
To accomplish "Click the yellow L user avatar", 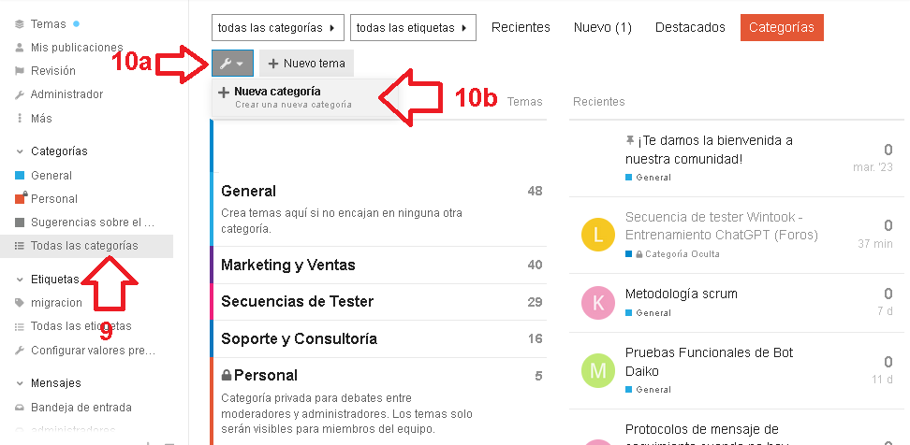I will click(597, 235).
